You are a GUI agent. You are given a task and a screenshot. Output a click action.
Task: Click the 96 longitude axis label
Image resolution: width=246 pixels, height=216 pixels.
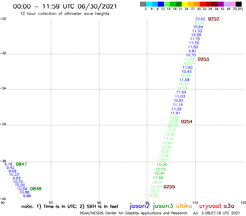[99, 203]
